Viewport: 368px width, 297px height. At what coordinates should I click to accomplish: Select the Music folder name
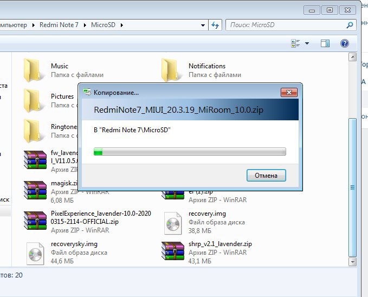click(60, 66)
